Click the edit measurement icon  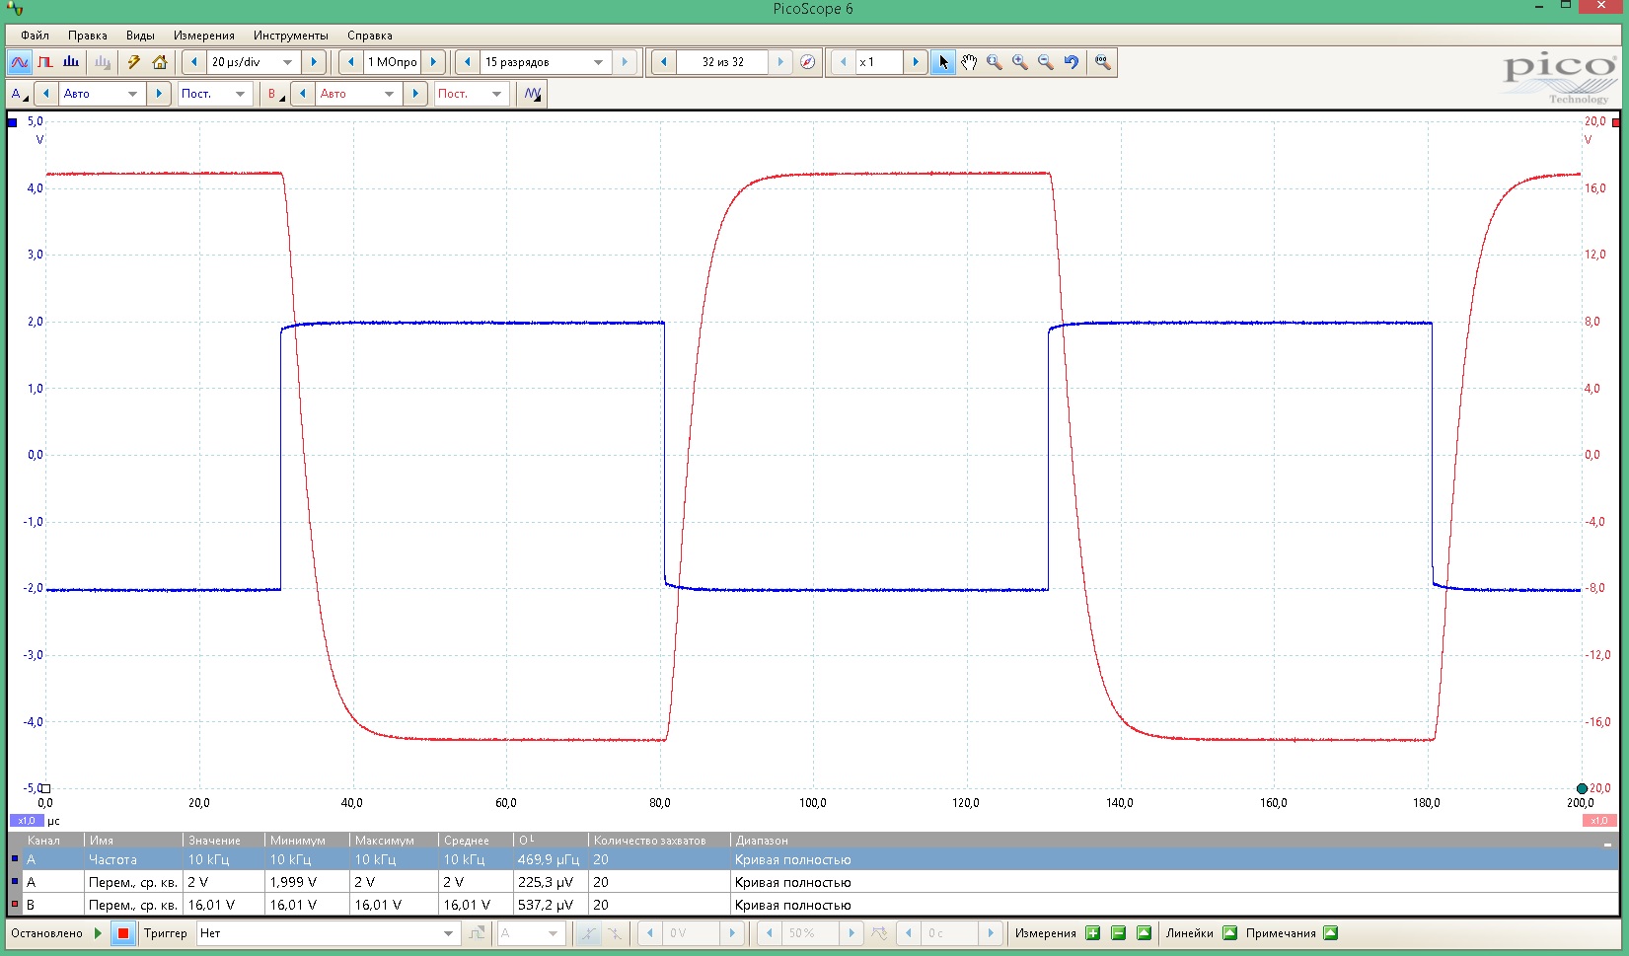[x=1144, y=933]
